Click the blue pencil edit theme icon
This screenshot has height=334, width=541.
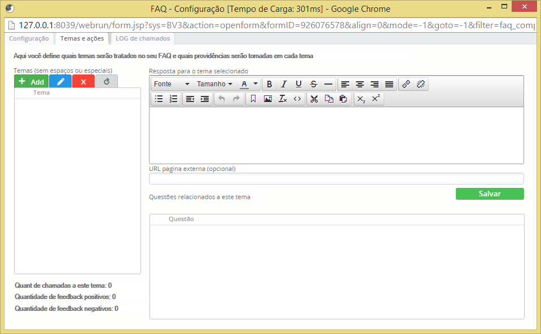[x=60, y=82]
